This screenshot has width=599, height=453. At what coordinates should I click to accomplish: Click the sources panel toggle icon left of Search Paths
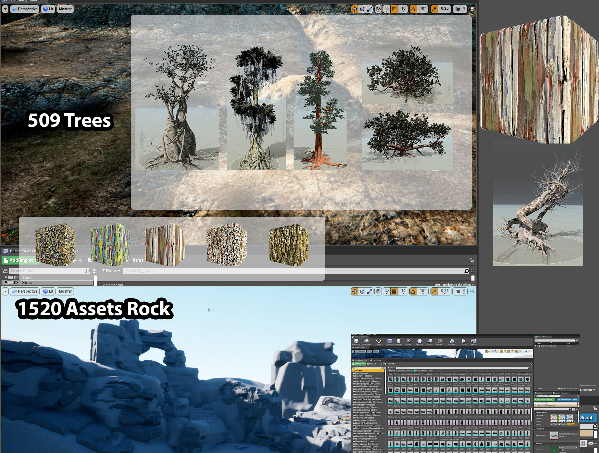coord(5,271)
